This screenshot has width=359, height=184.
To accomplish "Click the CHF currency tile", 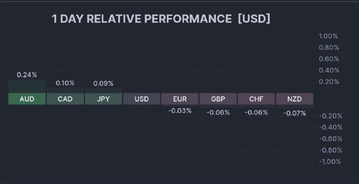I will pyautogui.click(x=256, y=99).
